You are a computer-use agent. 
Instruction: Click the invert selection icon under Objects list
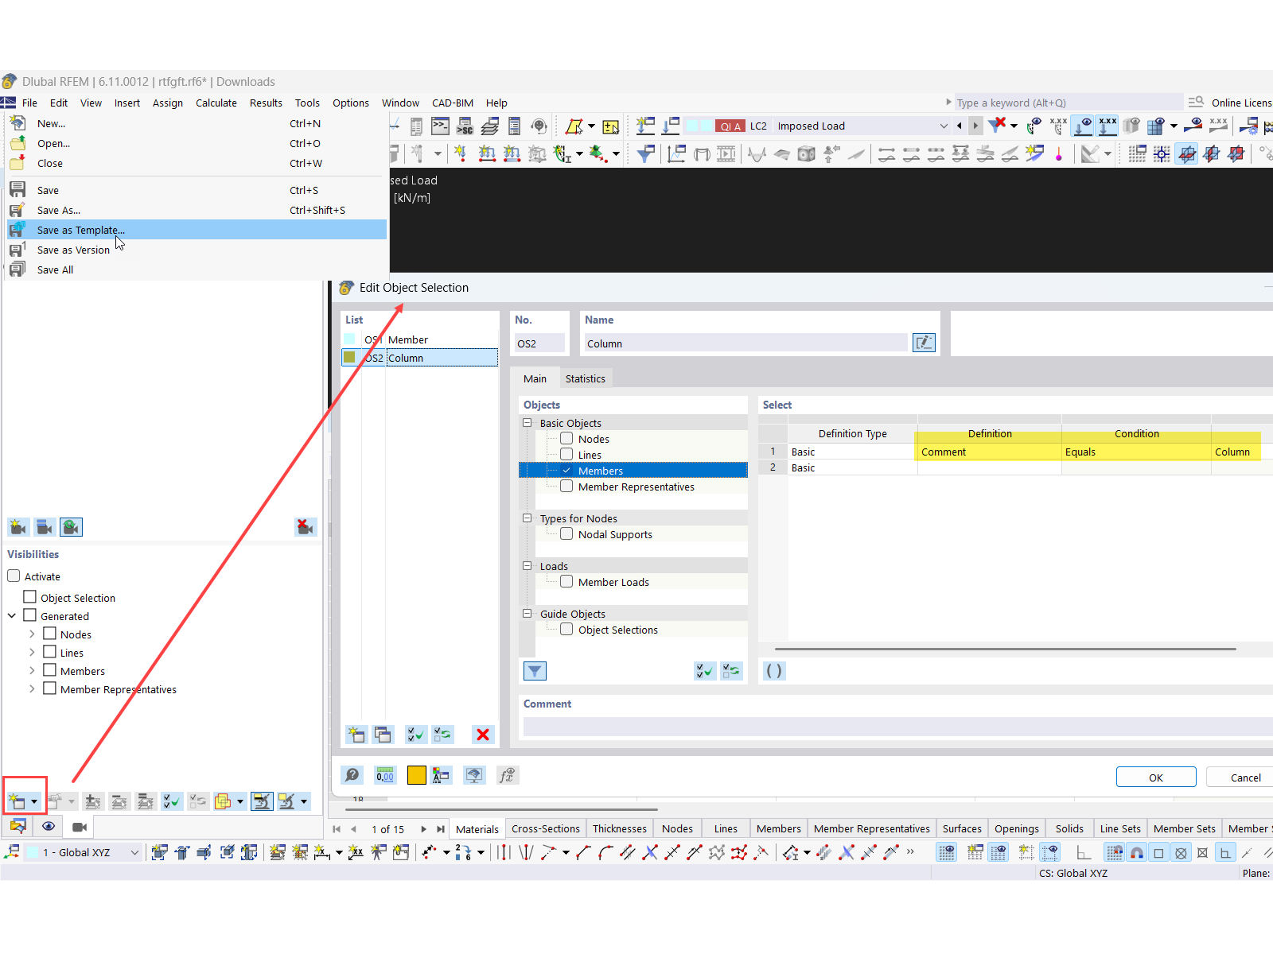[731, 671]
